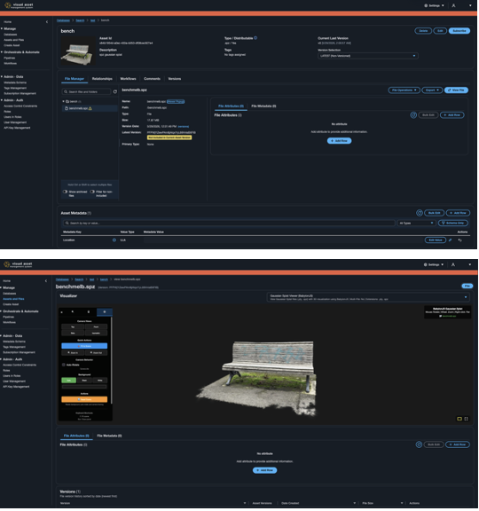Click the custom background color bar

point(84,387)
